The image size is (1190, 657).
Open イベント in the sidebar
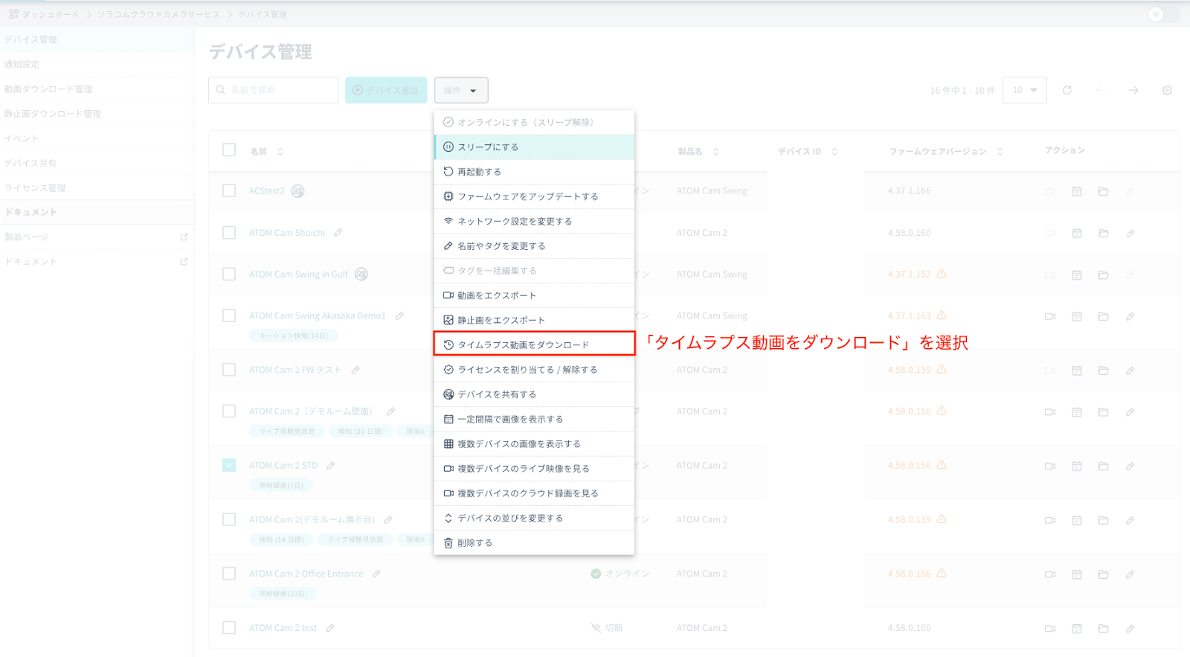click(97, 138)
